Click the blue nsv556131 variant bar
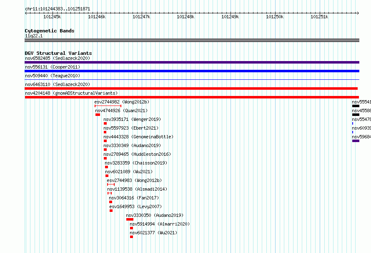 point(192,71)
